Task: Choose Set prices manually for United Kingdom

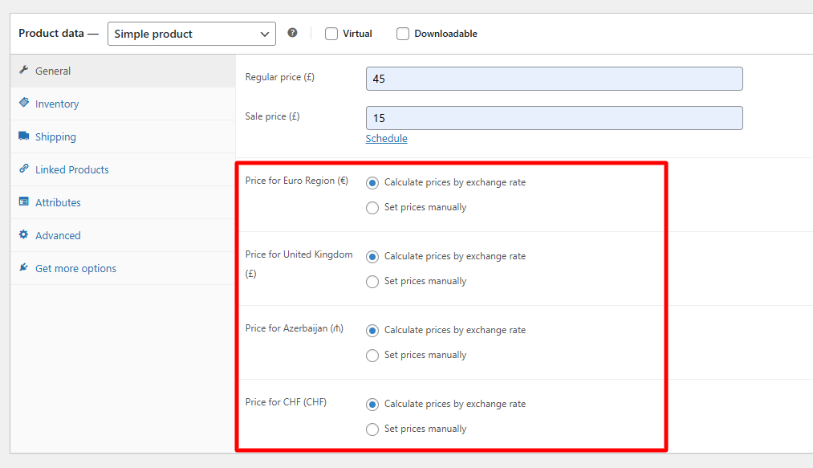Action: (x=372, y=282)
